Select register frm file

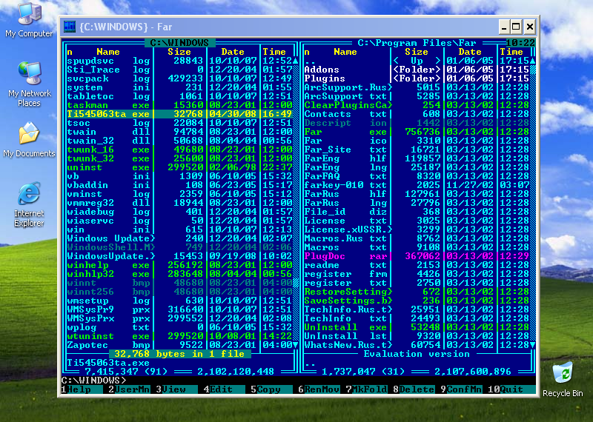click(x=417, y=274)
